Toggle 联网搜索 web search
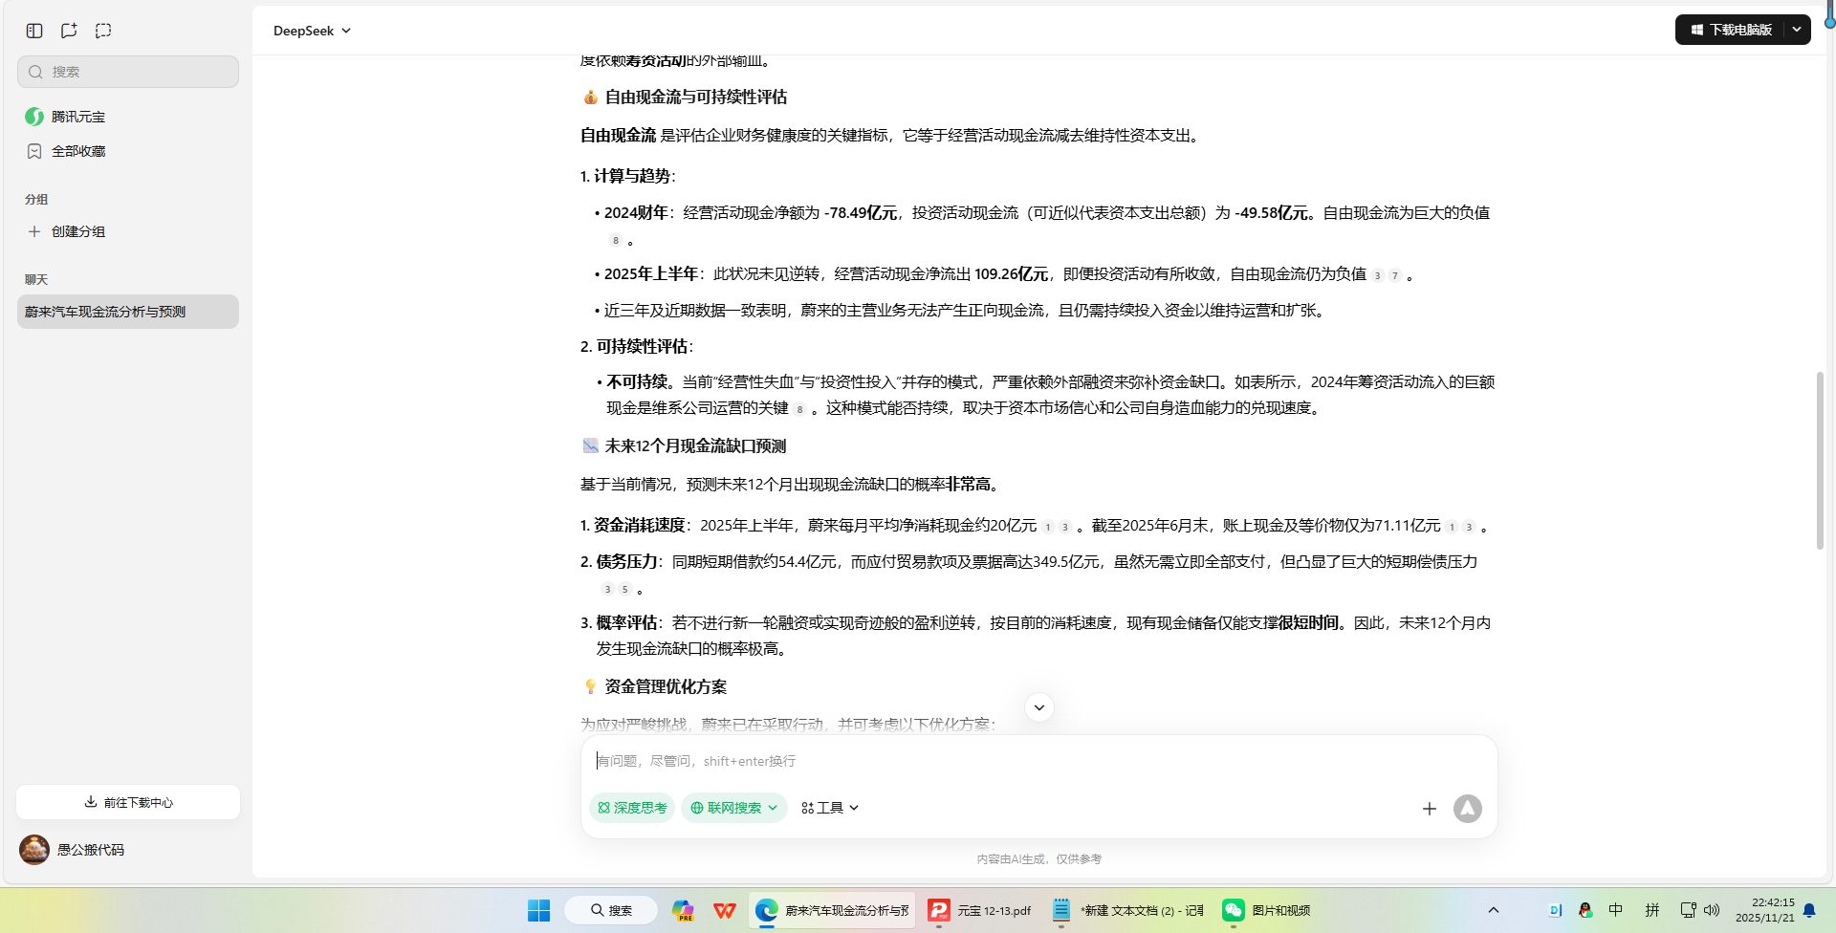The width and height of the screenshot is (1836, 933). 728,808
